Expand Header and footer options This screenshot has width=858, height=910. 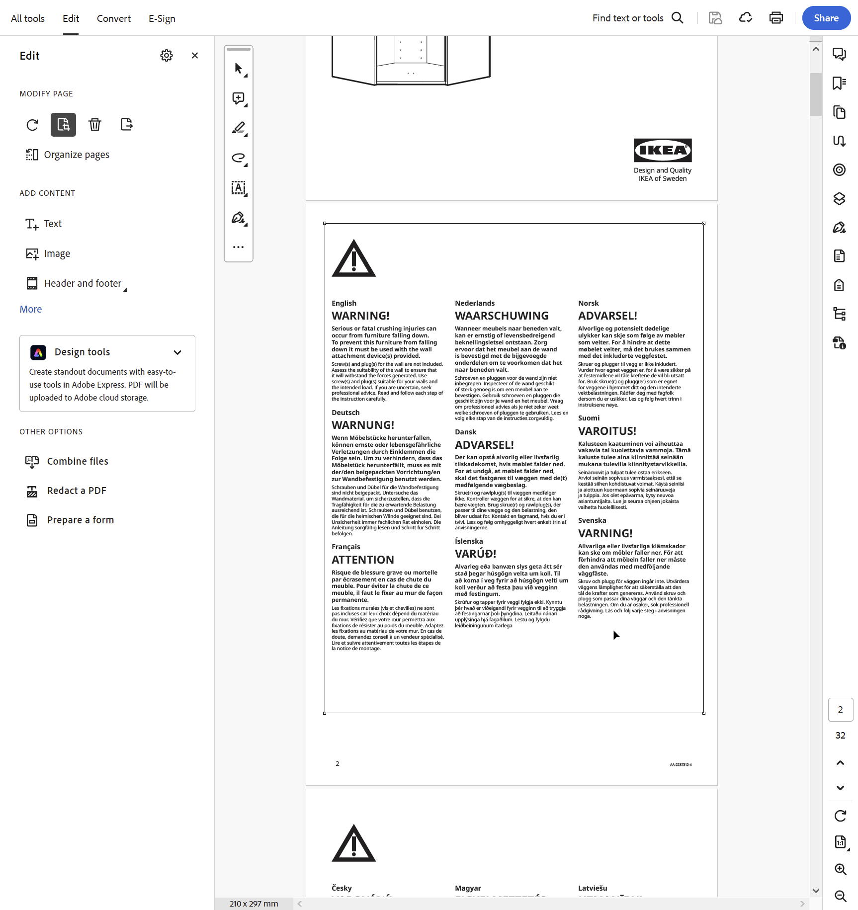[125, 288]
